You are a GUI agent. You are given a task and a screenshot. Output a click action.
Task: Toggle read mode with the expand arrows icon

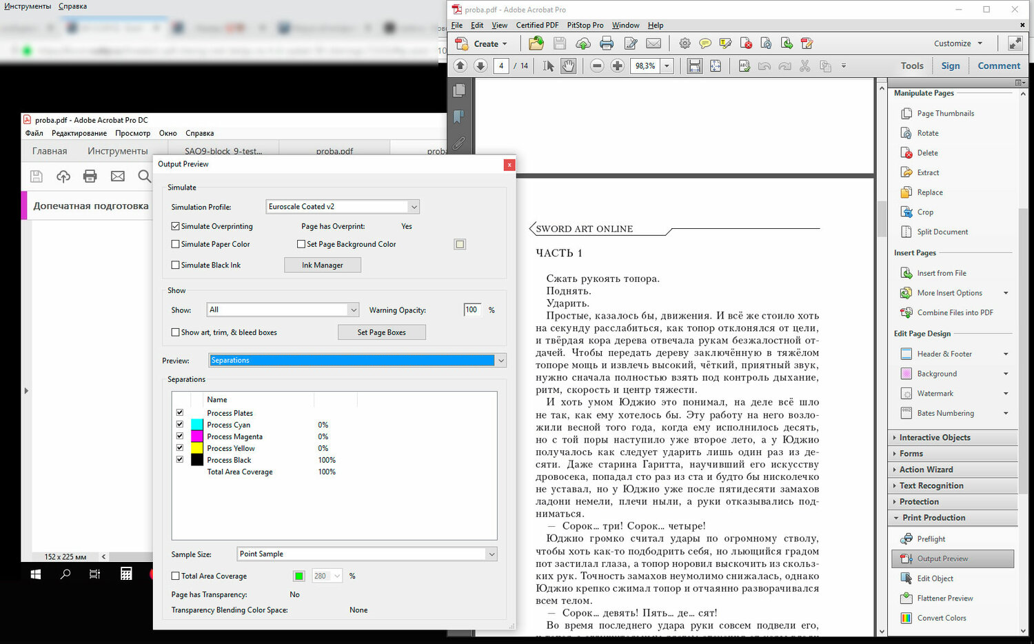tap(1015, 43)
